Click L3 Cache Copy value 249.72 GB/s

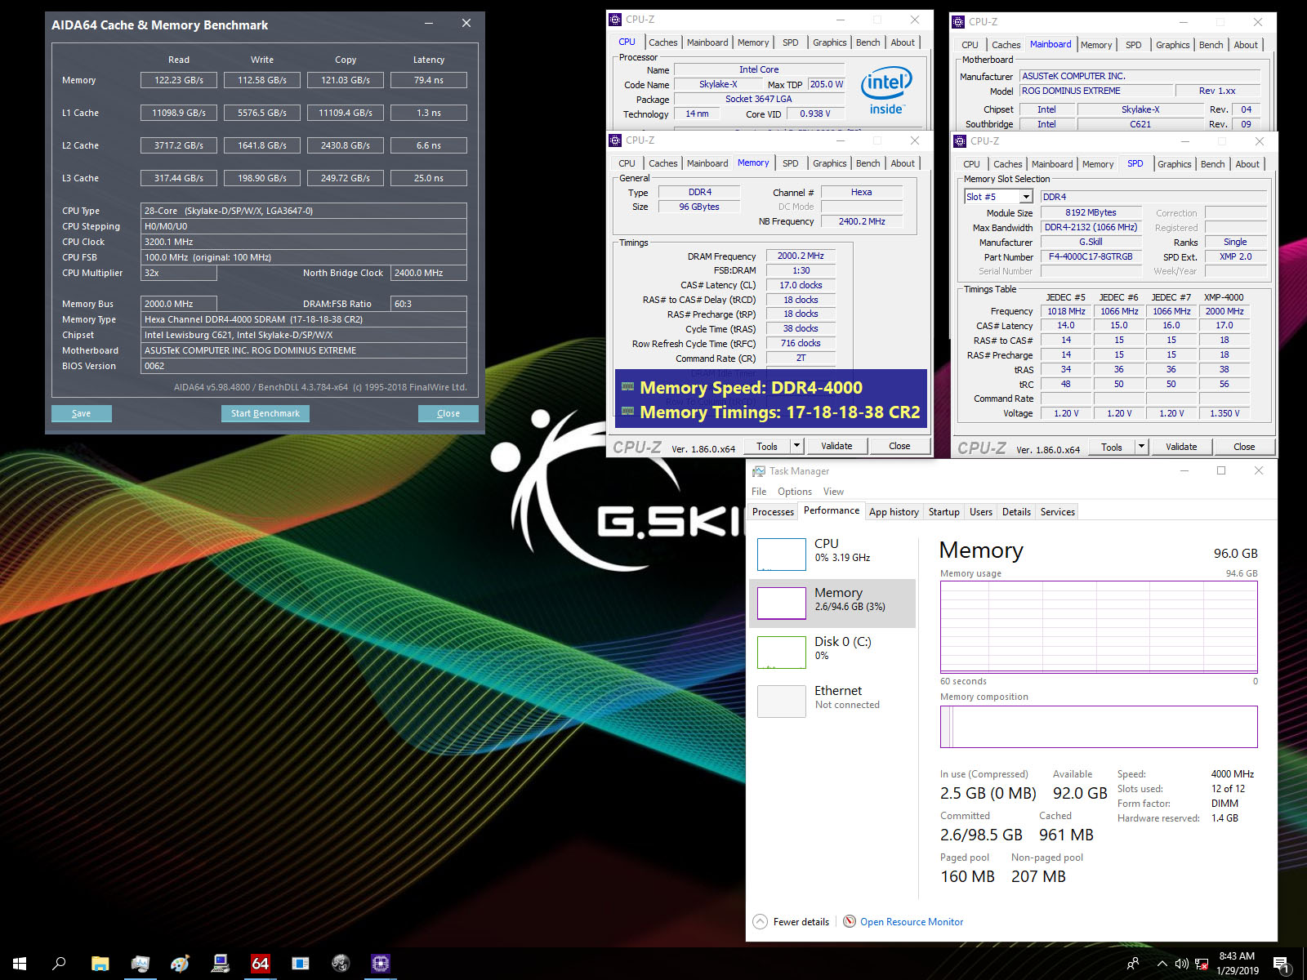346,178
